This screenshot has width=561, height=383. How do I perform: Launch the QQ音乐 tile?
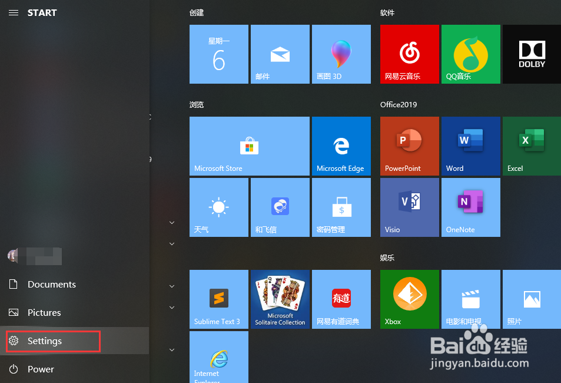tap(471, 54)
